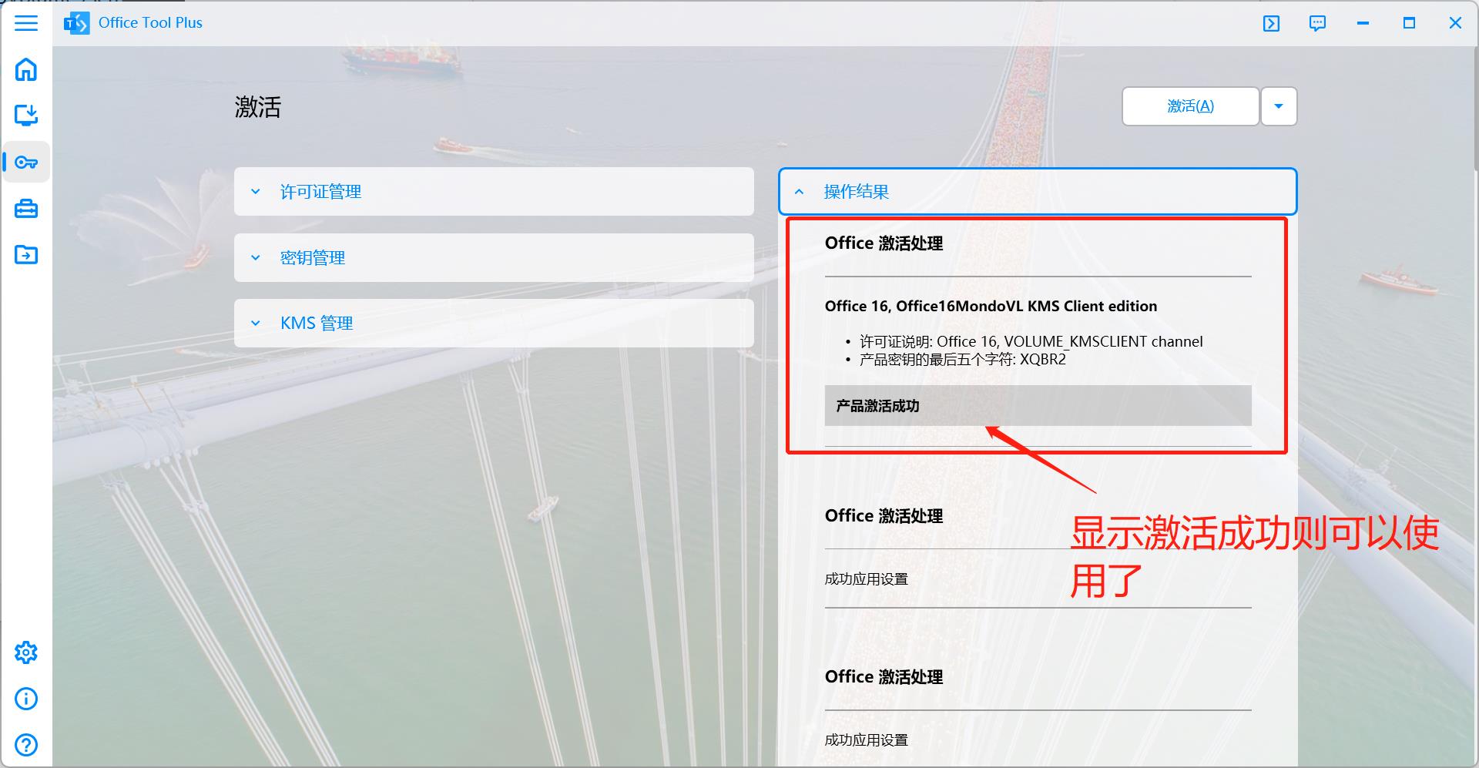Expand the 许可证管理 section
The image size is (1479, 768).
pyautogui.click(x=493, y=191)
